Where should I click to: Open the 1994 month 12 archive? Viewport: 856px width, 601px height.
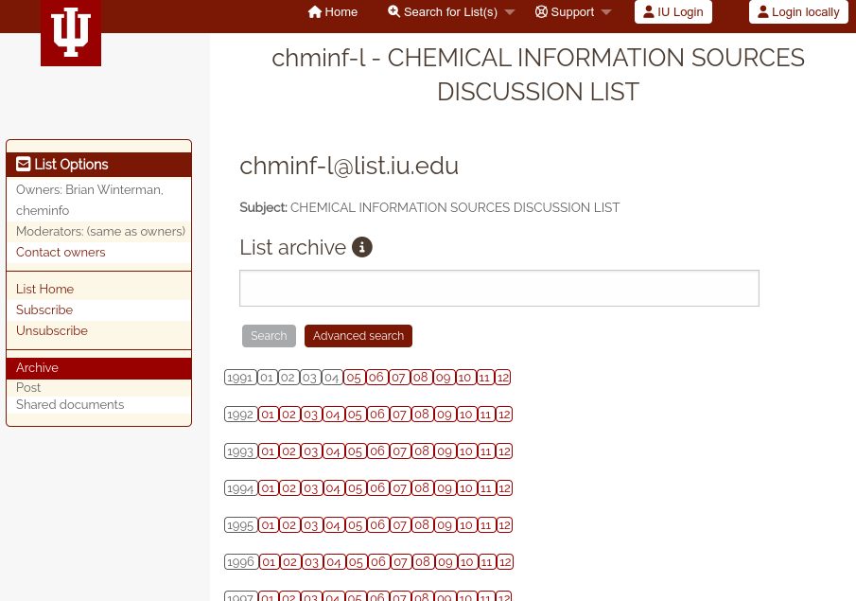(x=504, y=488)
